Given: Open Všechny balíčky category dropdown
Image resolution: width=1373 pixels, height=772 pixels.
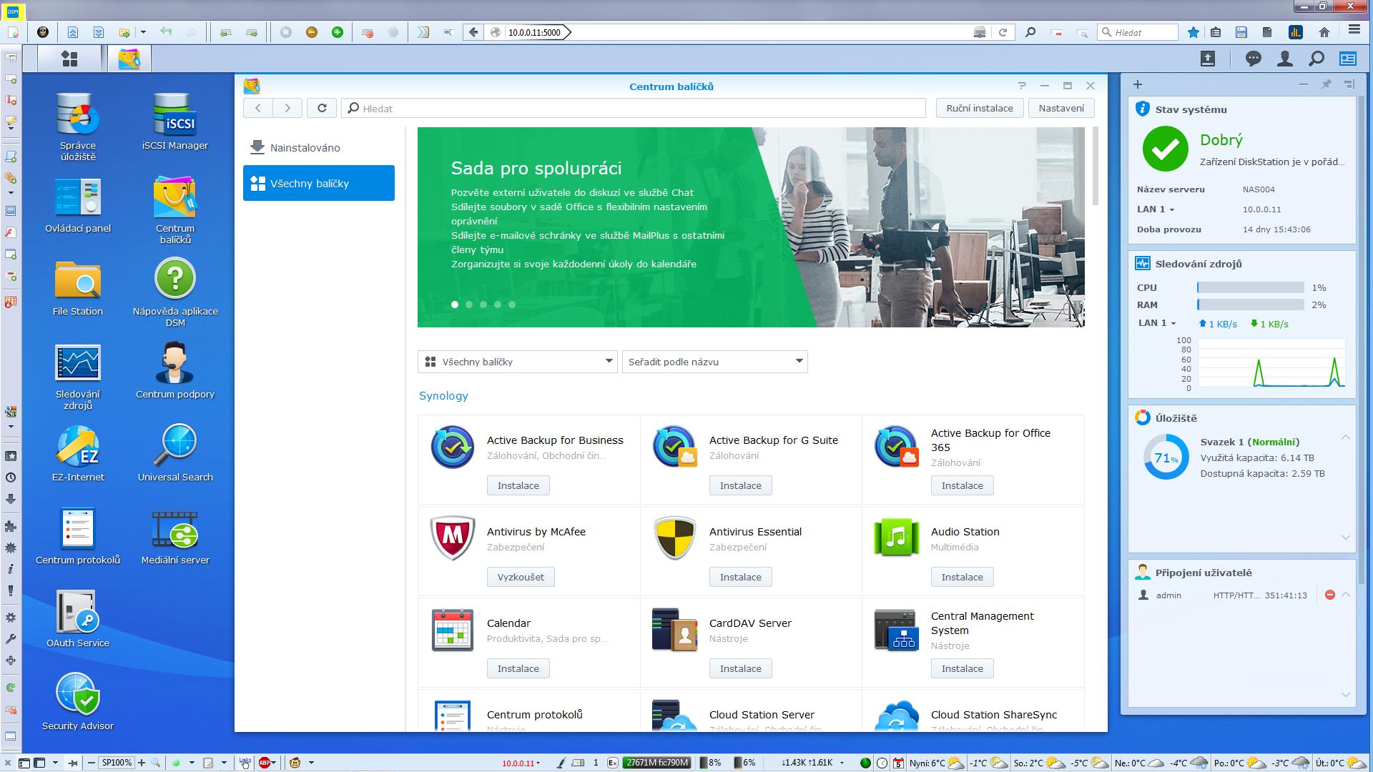Looking at the screenshot, I should [517, 362].
